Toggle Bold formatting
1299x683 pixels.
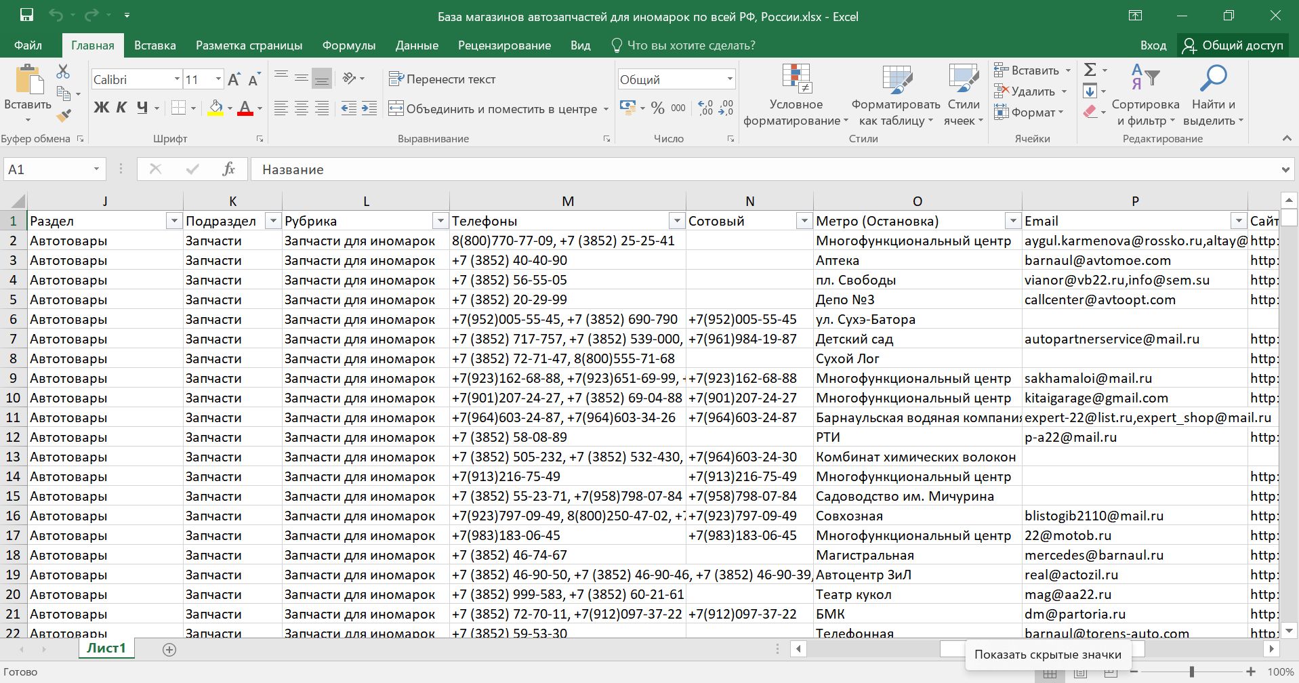click(x=101, y=108)
